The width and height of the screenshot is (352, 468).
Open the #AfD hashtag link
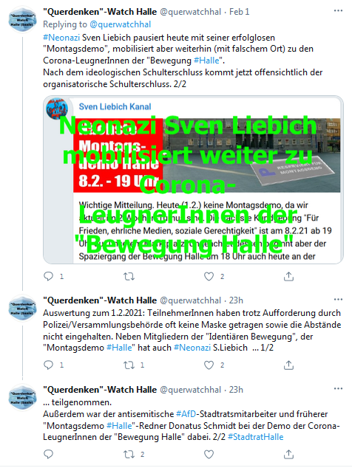[186, 414]
